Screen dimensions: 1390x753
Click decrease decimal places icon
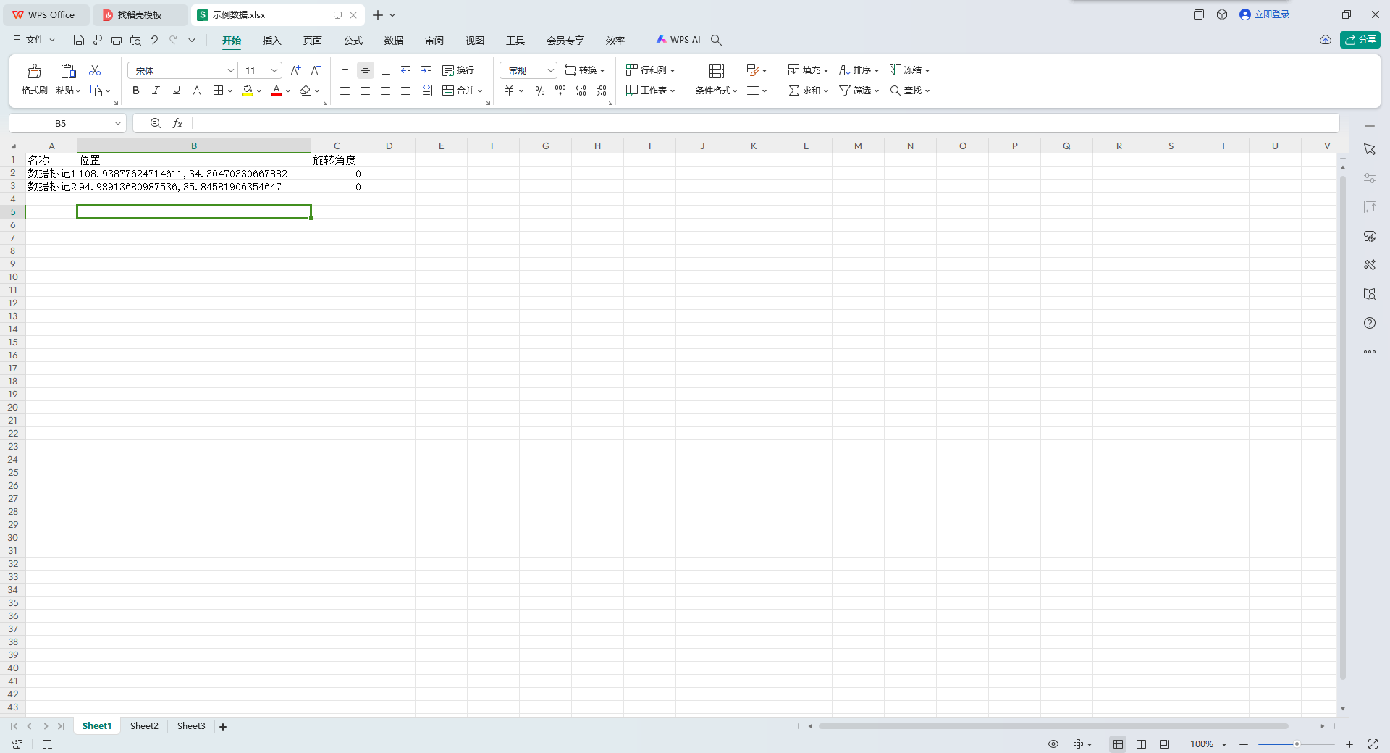[x=601, y=91]
